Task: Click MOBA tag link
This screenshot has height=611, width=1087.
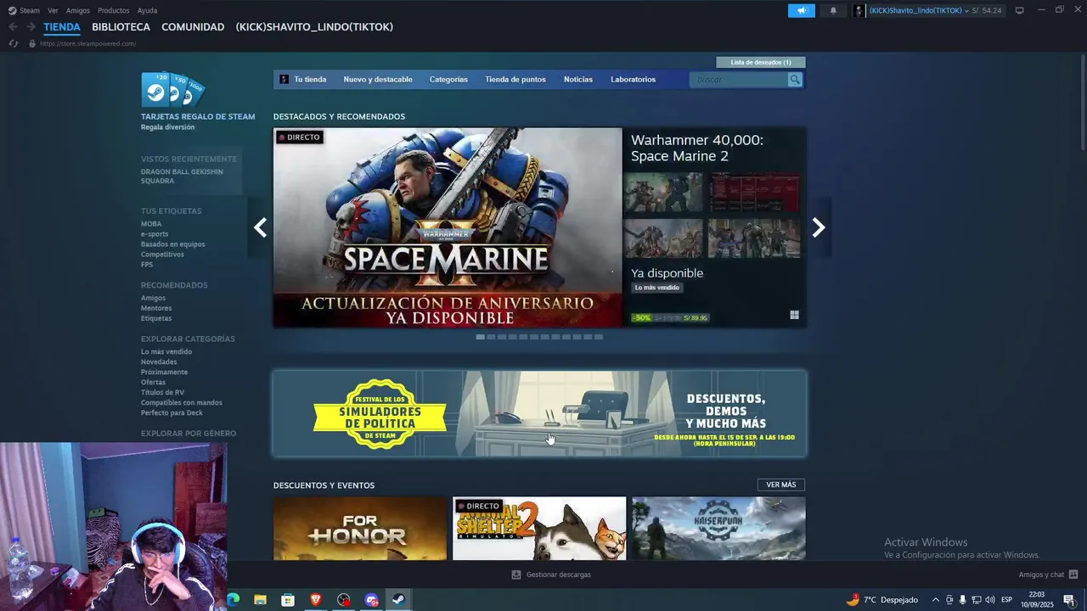Action: tap(151, 224)
